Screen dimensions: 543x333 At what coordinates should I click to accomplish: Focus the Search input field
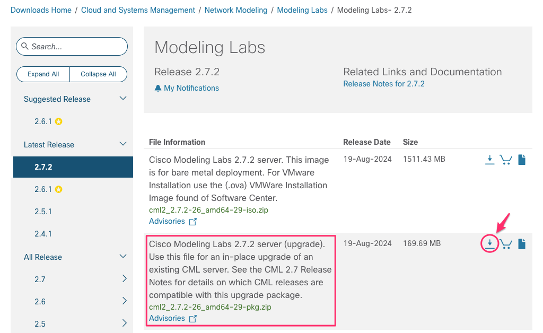(72, 46)
